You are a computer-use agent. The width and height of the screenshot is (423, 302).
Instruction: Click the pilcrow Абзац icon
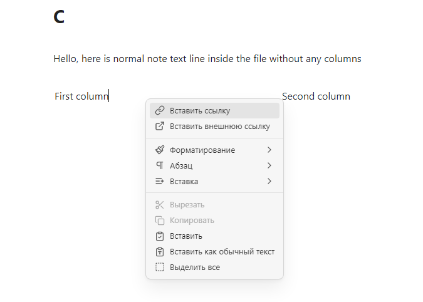coord(160,166)
